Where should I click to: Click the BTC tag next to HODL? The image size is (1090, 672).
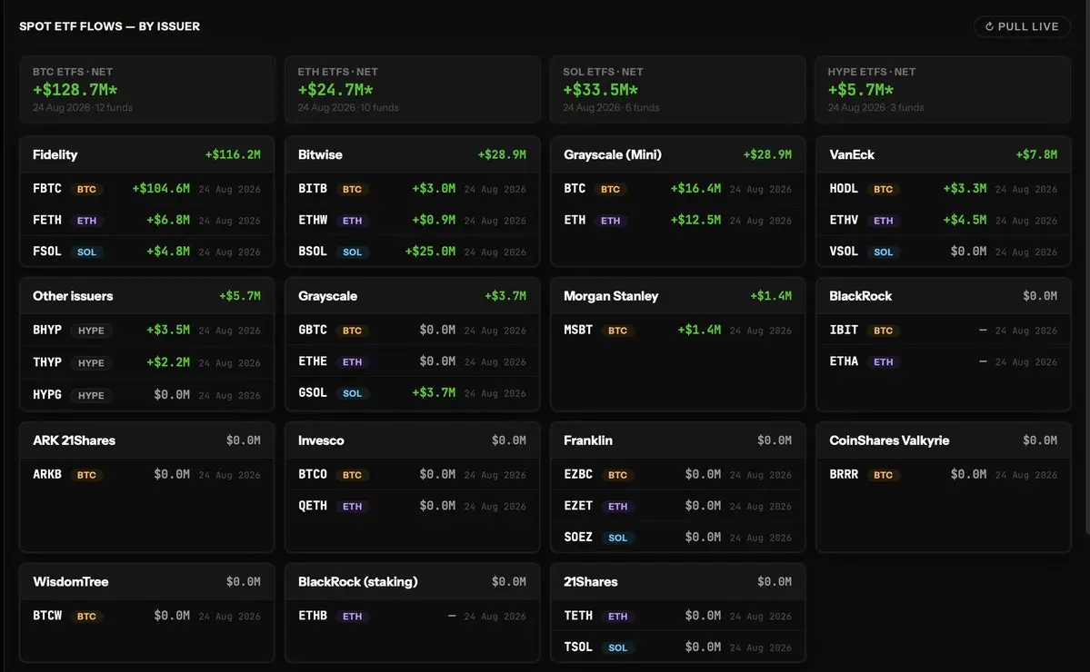coord(883,190)
